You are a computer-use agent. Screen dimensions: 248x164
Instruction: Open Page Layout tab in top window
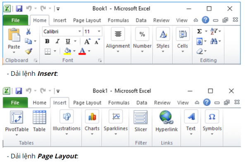87,20
